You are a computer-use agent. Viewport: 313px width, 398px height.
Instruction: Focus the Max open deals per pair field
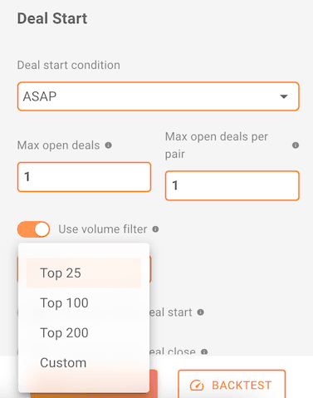[232, 185]
